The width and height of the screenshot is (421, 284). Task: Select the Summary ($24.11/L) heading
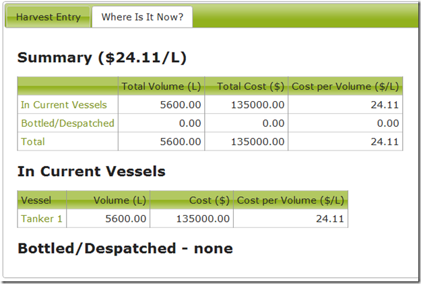pos(102,57)
